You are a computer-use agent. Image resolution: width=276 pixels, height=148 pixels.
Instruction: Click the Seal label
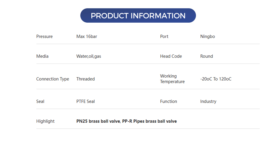click(40, 102)
